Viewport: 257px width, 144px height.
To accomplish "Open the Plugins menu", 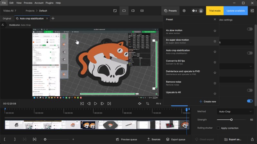I will tap(49, 3).
